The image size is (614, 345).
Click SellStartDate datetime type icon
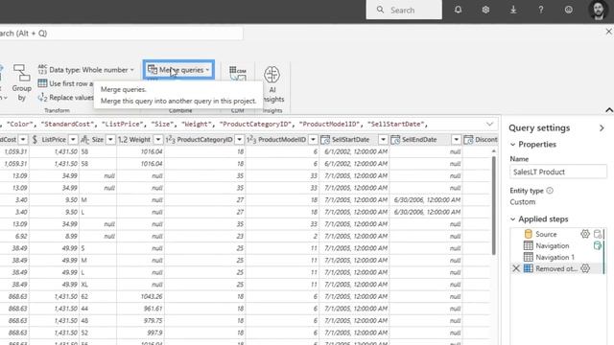pos(325,139)
